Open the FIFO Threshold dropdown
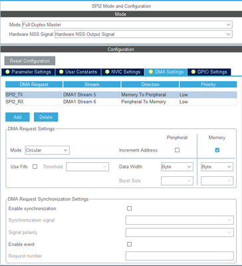 (x=88, y=167)
